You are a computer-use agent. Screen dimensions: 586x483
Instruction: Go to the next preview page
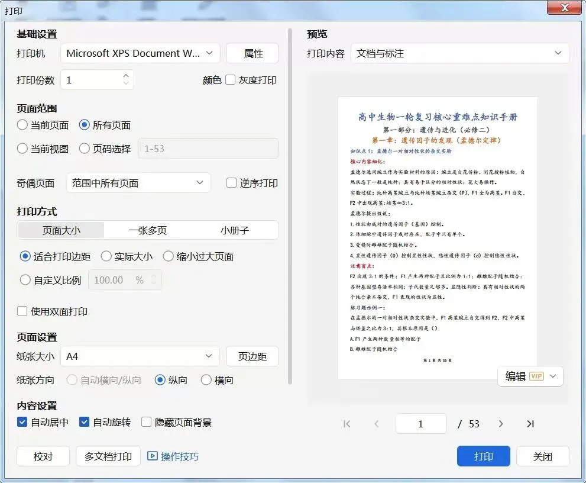[501, 424]
